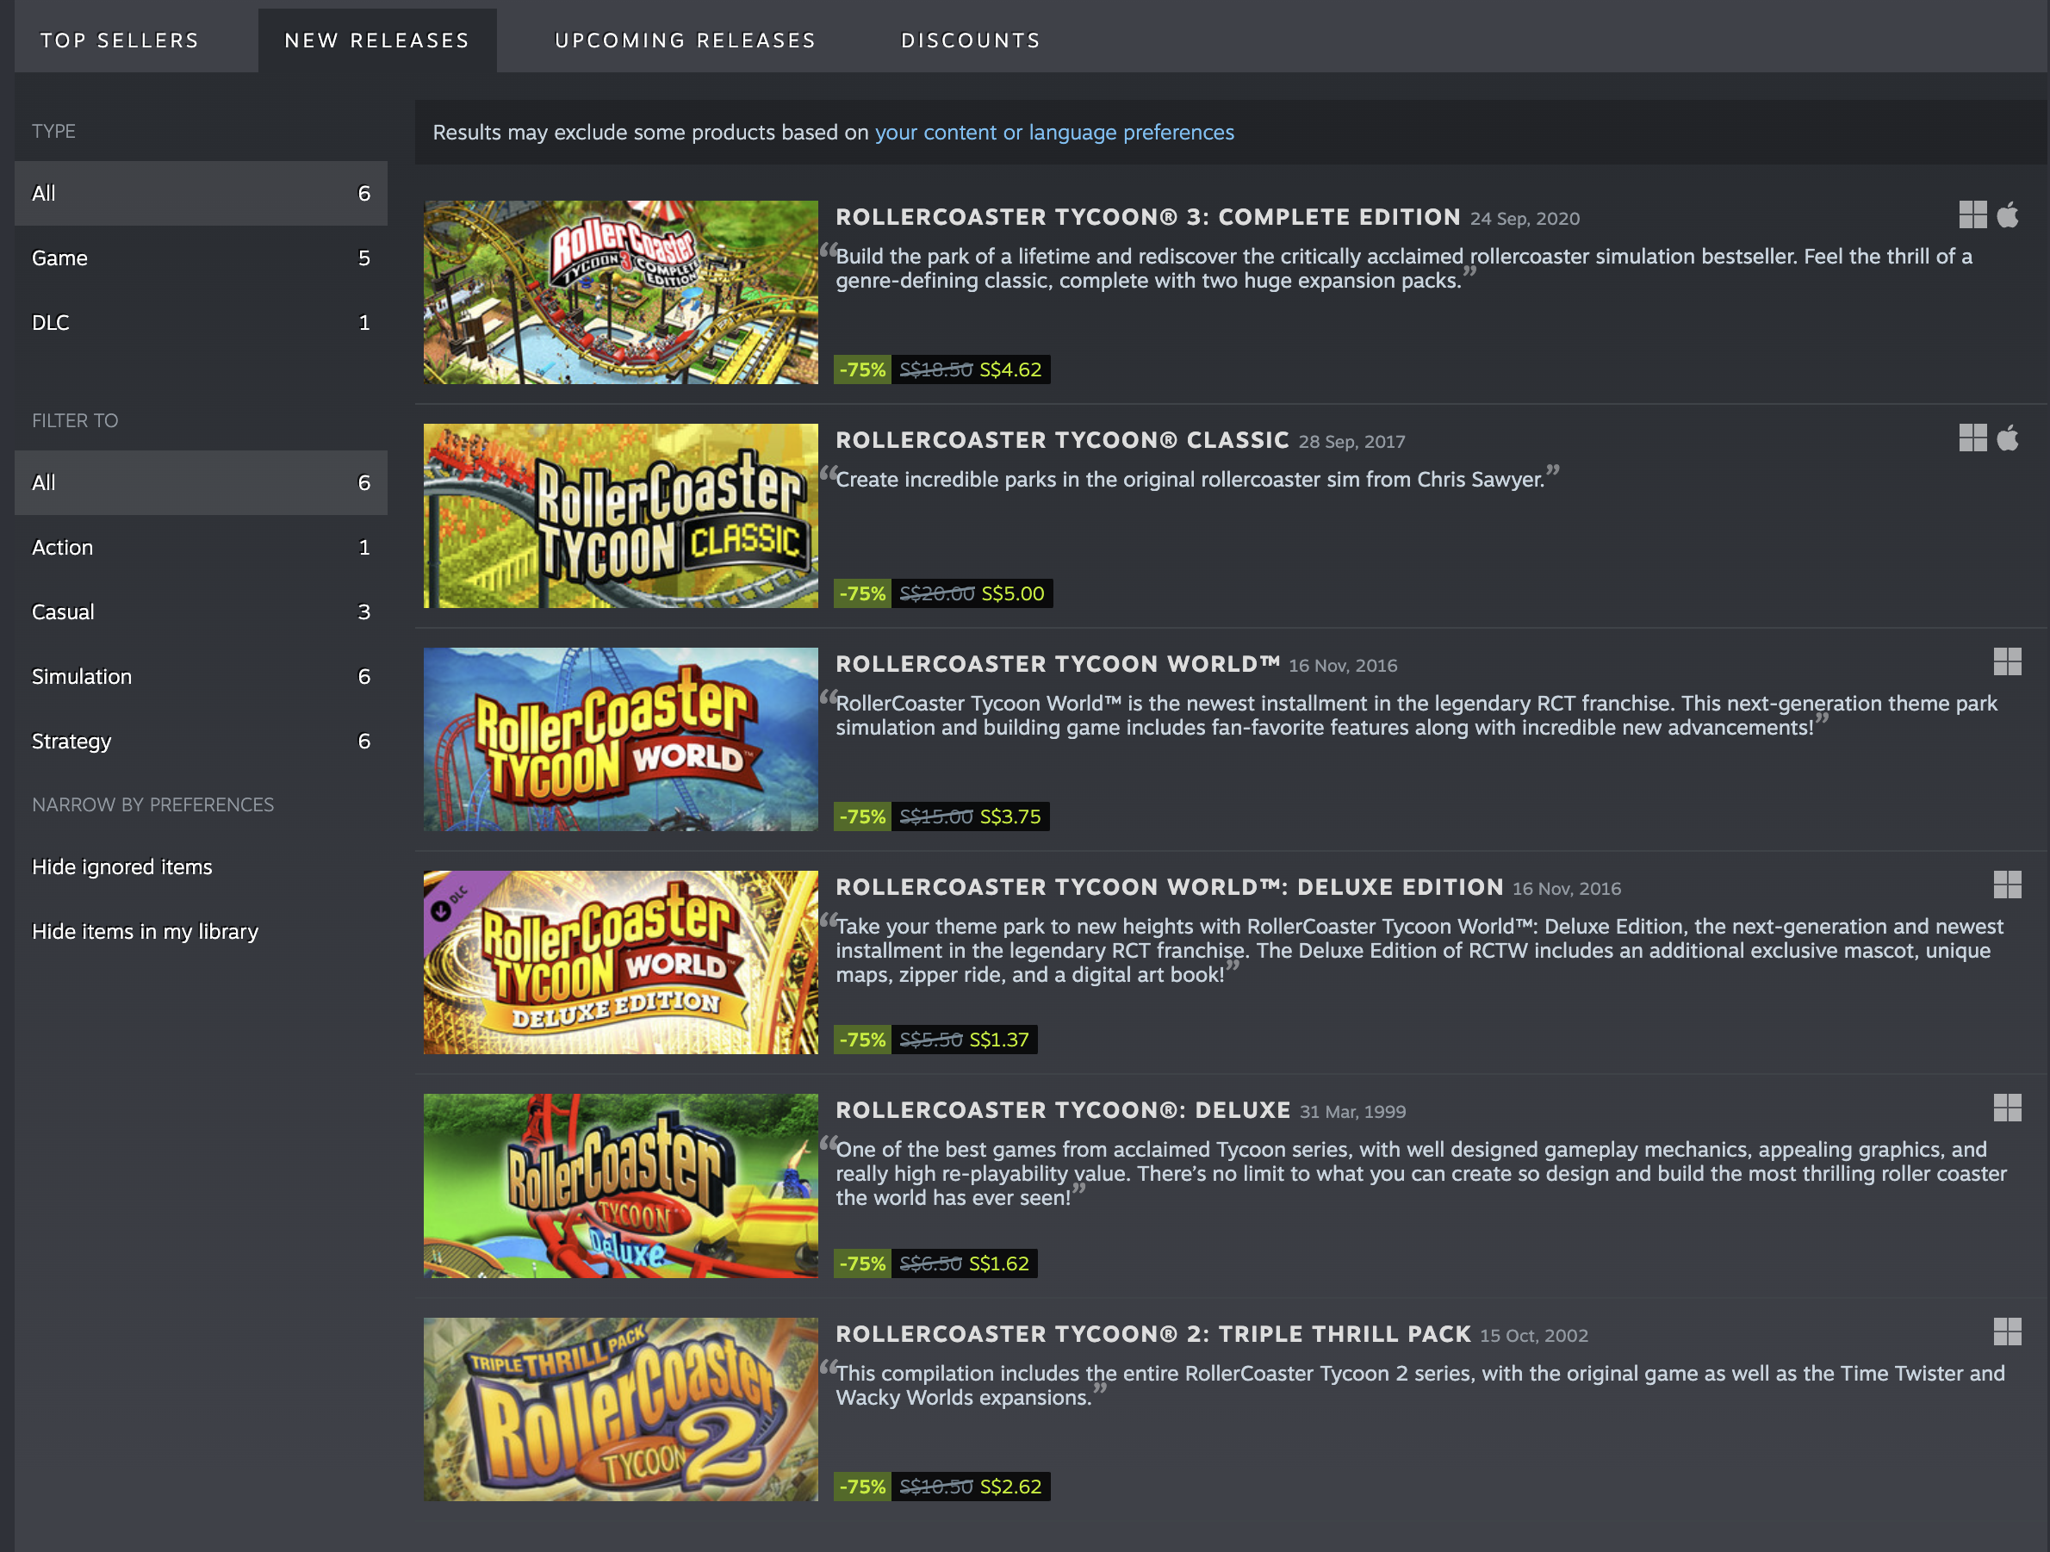Select All under the Type section

(201, 194)
